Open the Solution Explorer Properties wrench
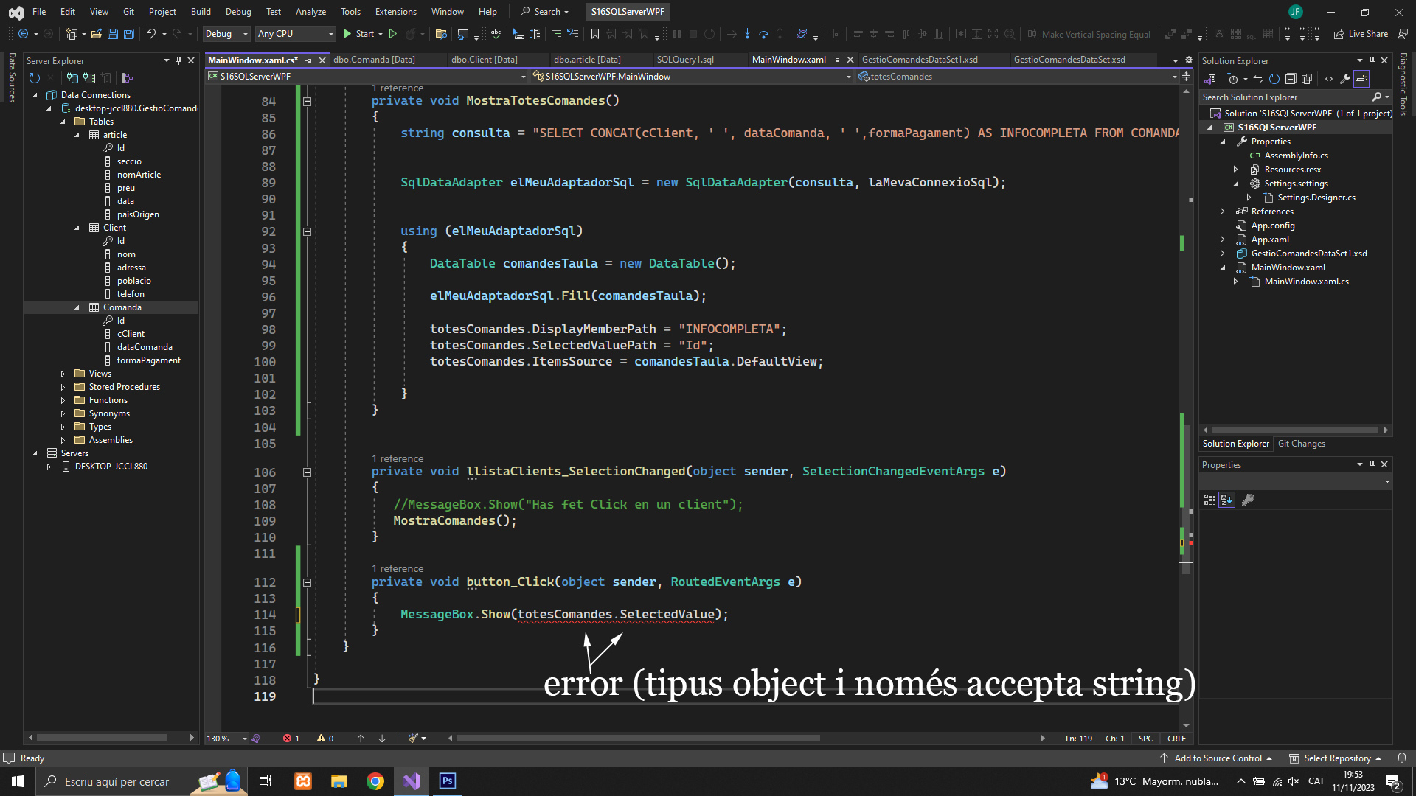1416x796 pixels. tap(1345, 79)
